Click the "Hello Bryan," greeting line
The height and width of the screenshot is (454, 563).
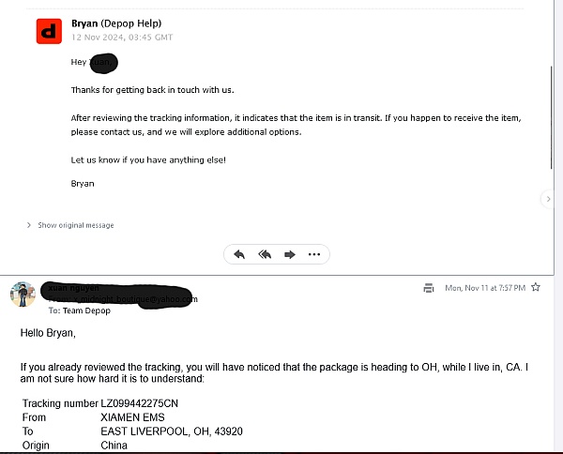[x=48, y=333]
